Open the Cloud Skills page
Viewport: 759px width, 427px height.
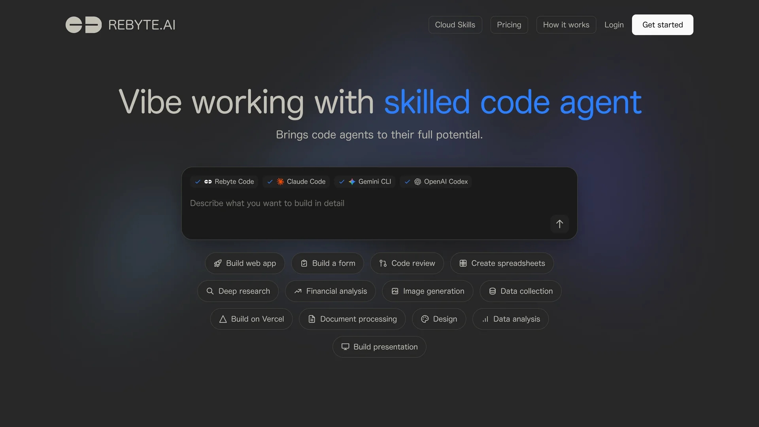(455, 25)
